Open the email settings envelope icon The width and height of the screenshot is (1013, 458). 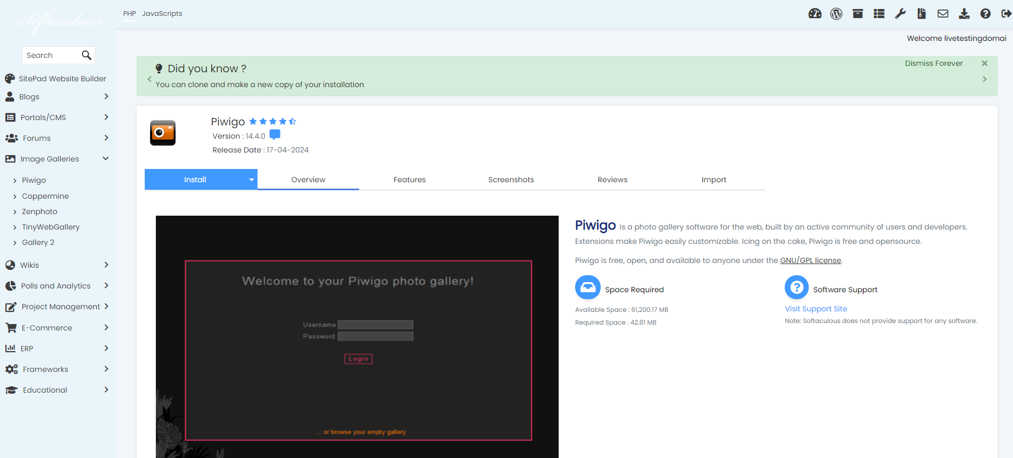pyautogui.click(x=943, y=14)
